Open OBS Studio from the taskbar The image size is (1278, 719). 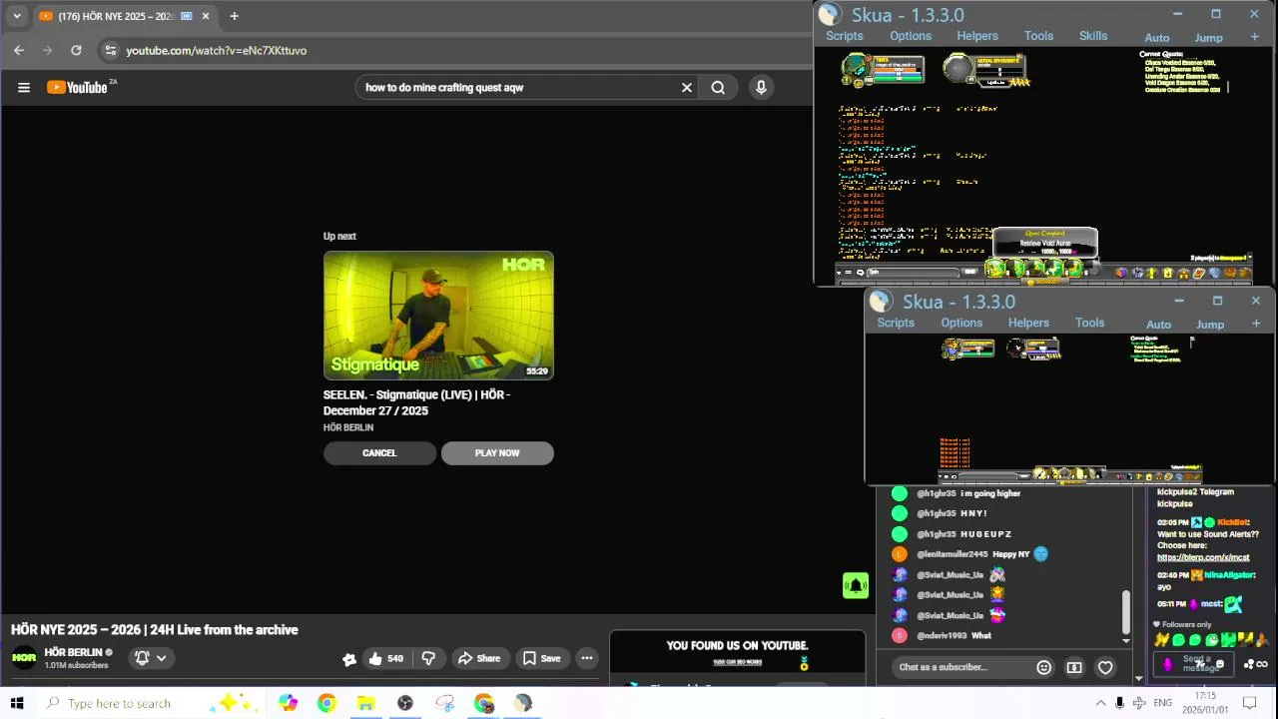click(x=405, y=703)
